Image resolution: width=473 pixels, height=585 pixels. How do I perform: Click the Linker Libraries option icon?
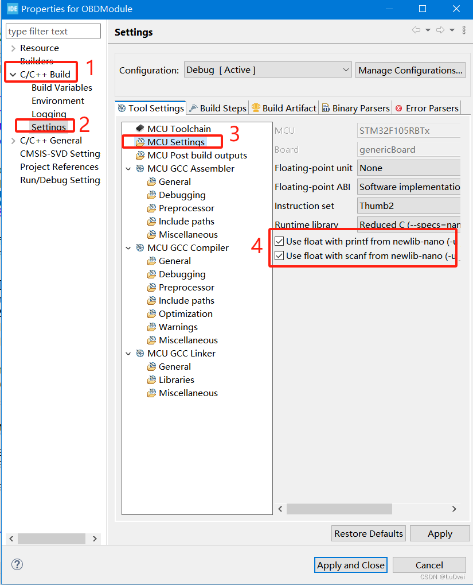pyautogui.click(x=152, y=380)
